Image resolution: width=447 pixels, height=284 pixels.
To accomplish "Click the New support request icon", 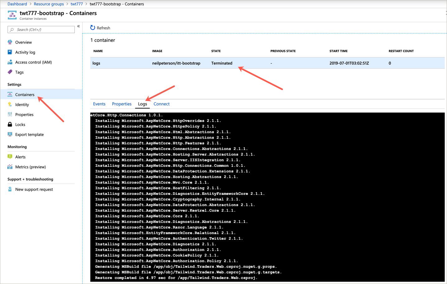I will coord(10,189).
